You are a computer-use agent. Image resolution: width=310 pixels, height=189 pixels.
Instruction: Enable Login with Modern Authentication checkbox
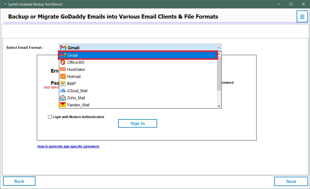pos(50,117)
